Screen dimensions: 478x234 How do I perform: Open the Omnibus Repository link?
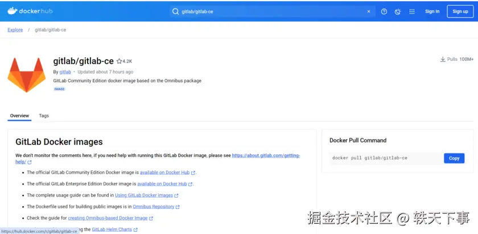[153, 207]
